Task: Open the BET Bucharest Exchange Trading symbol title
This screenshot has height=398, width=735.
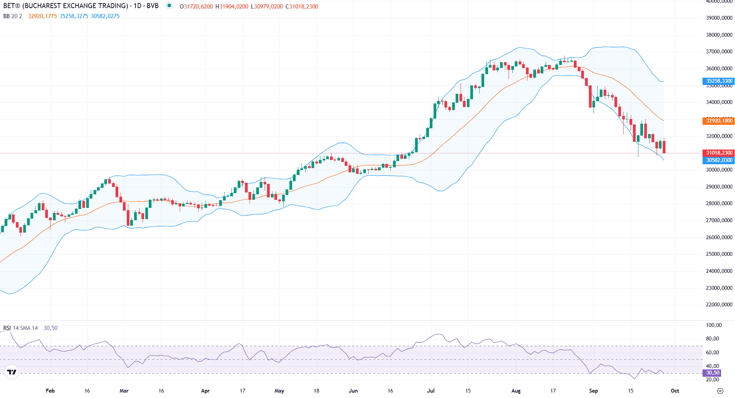Action: click(x=81, y=6)
